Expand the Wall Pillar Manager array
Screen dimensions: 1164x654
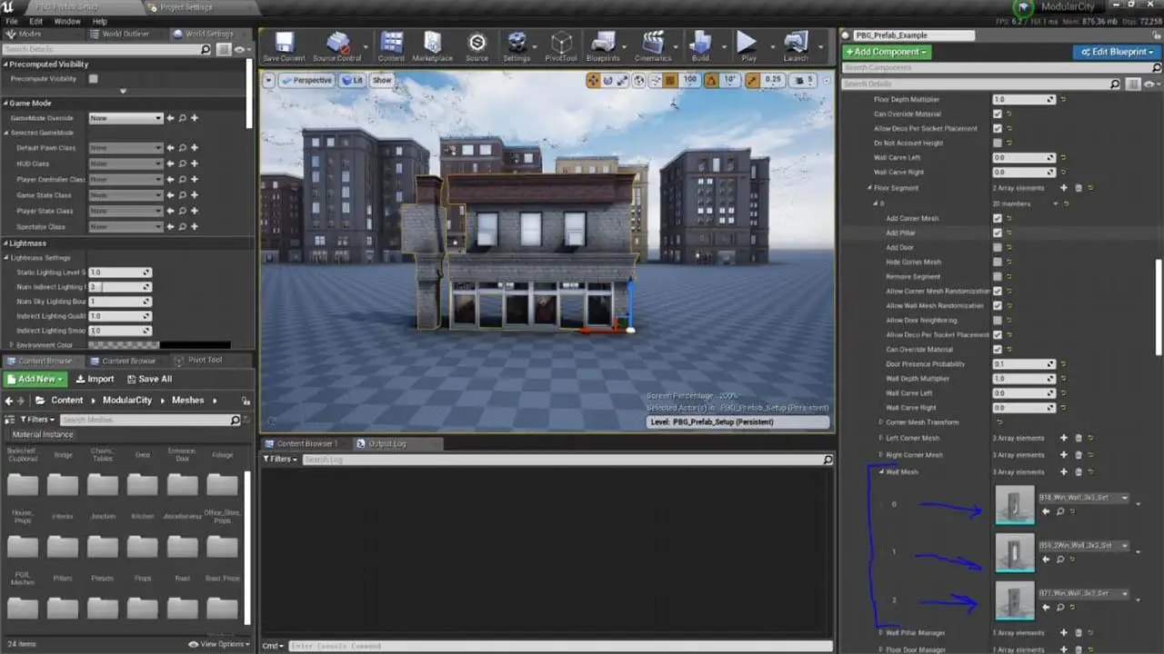click(881, 633)
